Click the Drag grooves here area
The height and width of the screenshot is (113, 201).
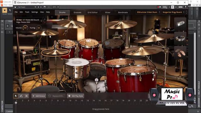pos(100,109)
